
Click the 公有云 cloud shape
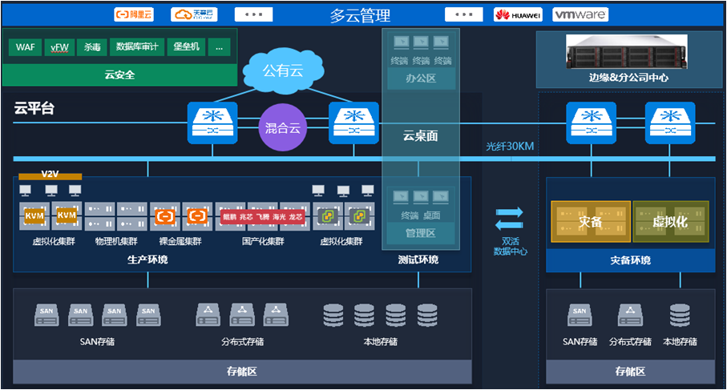tap(285, 70)
